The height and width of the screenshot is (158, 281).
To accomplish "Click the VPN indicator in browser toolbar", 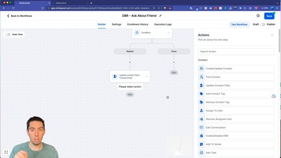I will [265, 8].
